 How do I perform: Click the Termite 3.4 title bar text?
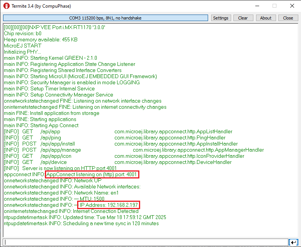point(41,6)
